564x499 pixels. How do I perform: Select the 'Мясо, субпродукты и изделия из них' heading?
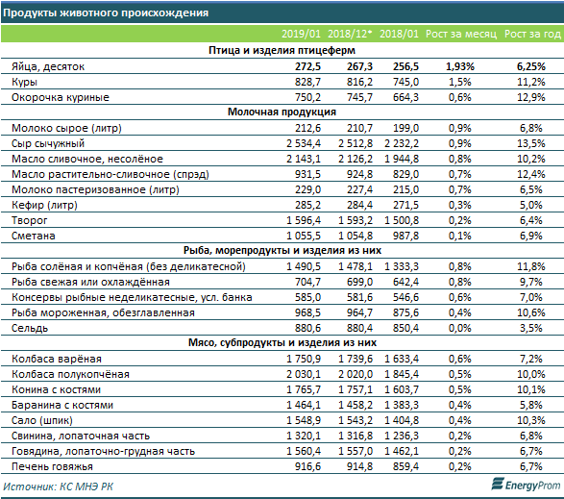pos(282,342)
